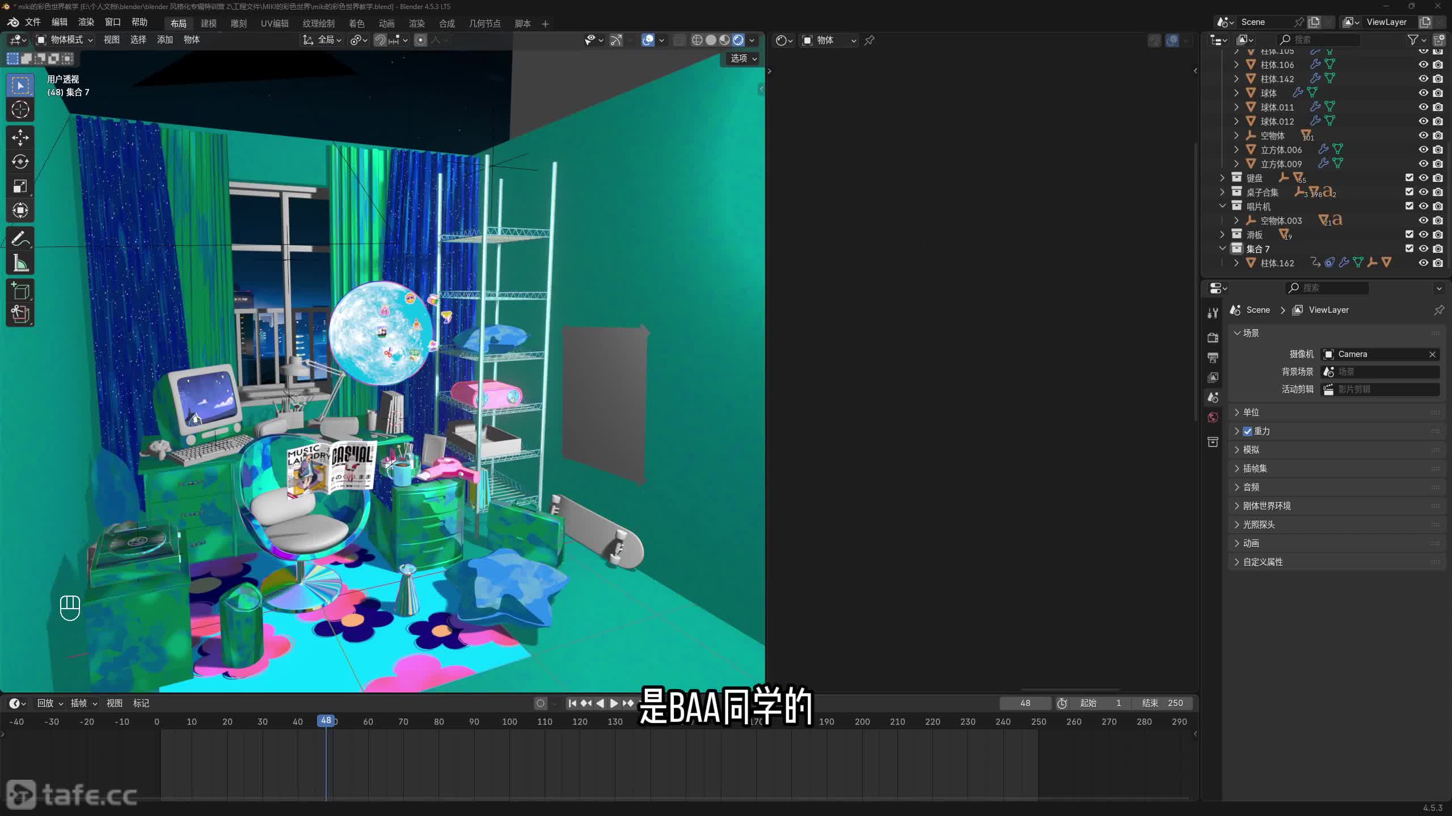Open the 编辑 menu in top bar
This screenshot has height=816, width=1452.
coord(59,22)
